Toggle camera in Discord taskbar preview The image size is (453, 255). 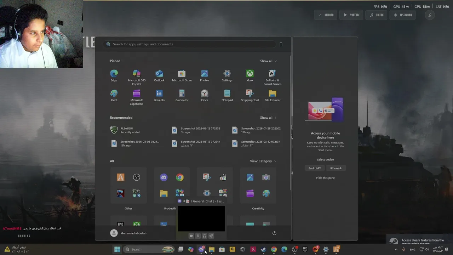(191, 236)
